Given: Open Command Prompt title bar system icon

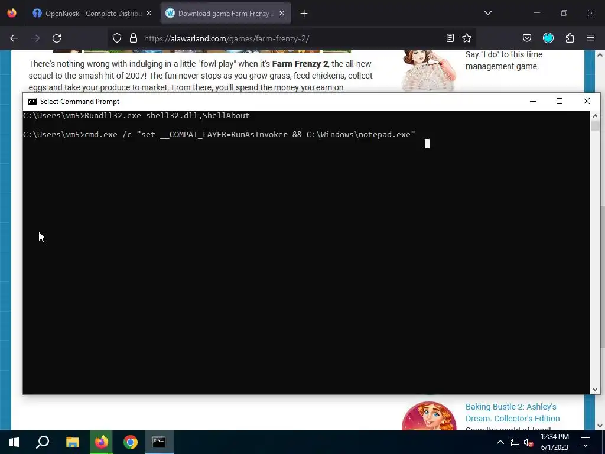Looking at the screenshot, I should (32, 102).
